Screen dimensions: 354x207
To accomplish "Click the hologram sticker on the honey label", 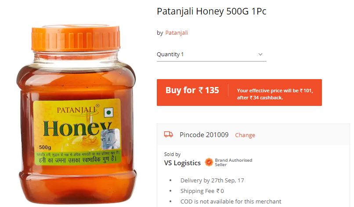I will coord(110,138).
